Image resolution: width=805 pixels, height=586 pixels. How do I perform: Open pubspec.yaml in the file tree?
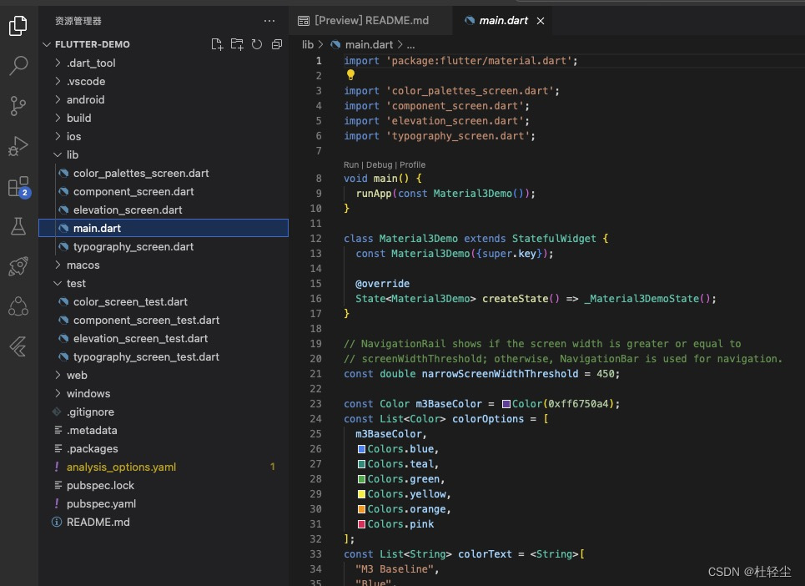pyautogui.click(x=101, y=503)
